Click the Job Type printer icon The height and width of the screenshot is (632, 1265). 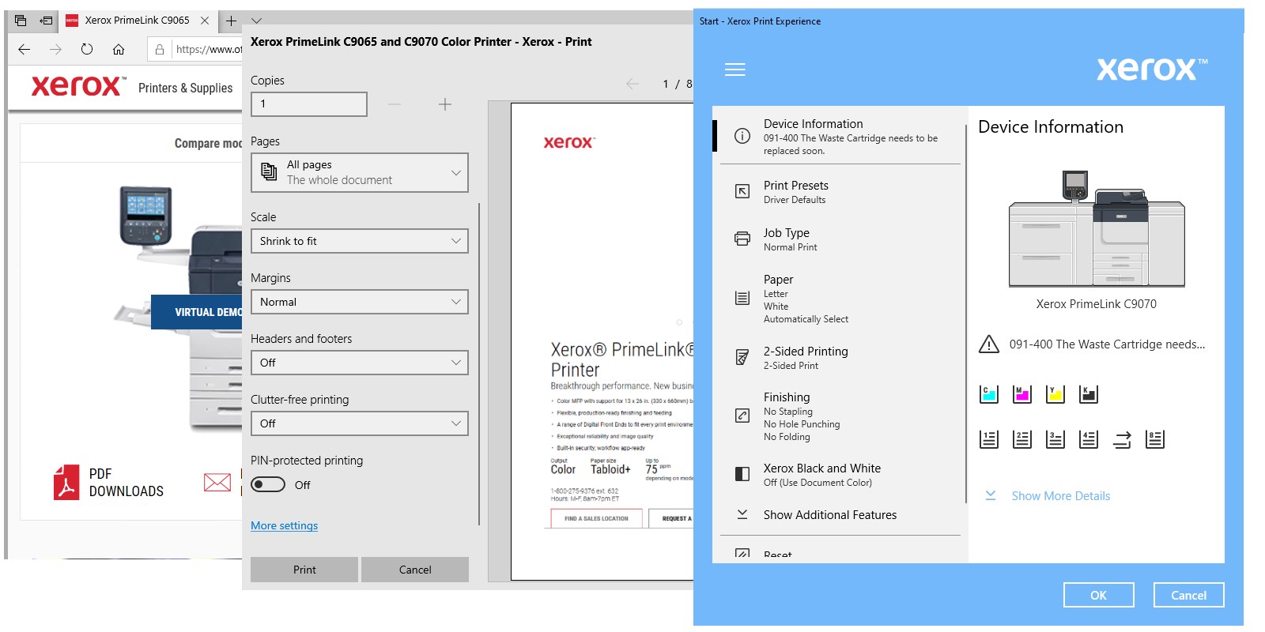(742, 239)
